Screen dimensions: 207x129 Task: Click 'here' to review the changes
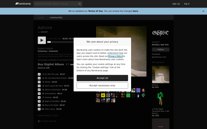click(x=135, y=11)
